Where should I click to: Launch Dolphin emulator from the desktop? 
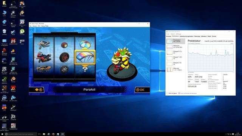point(4,60)
